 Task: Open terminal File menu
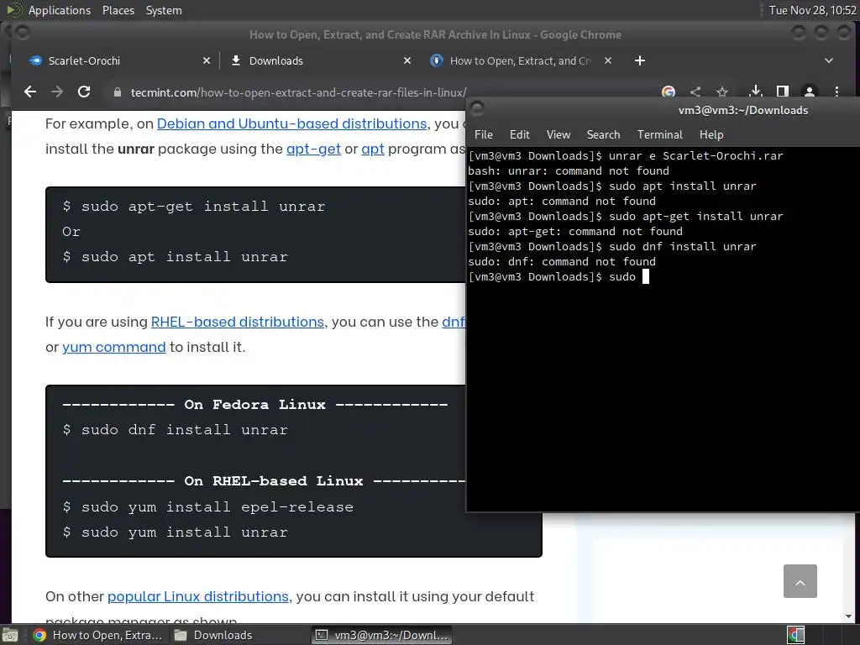pyautogui.click(x=483, y=134)
